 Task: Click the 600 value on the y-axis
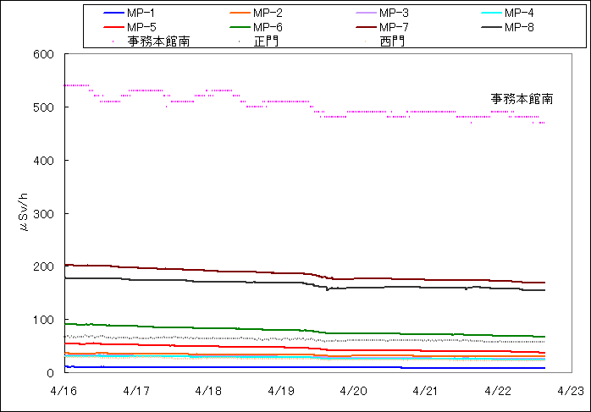pos(43,55)
